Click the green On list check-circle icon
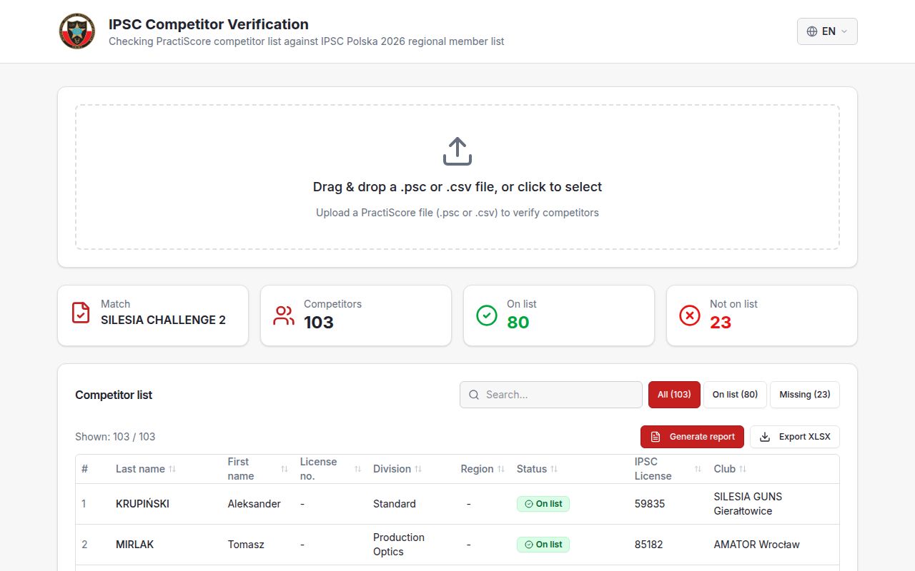 487,315
